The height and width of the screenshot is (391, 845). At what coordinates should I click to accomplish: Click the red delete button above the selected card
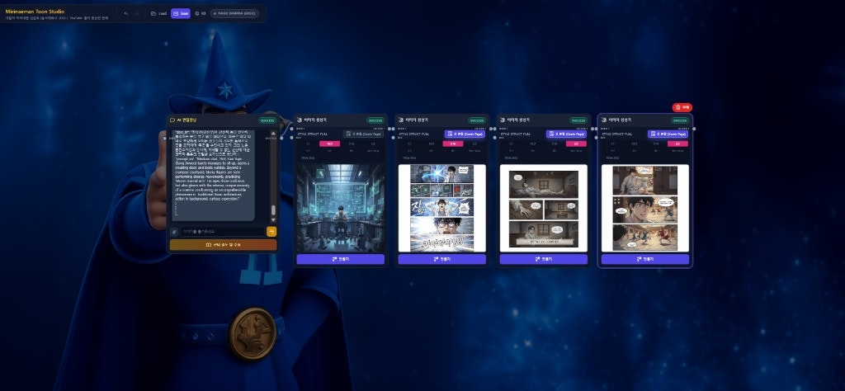[682, 107]
